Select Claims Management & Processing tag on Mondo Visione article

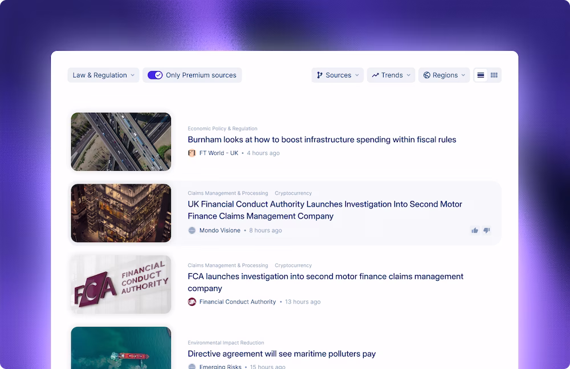[228, 193]
